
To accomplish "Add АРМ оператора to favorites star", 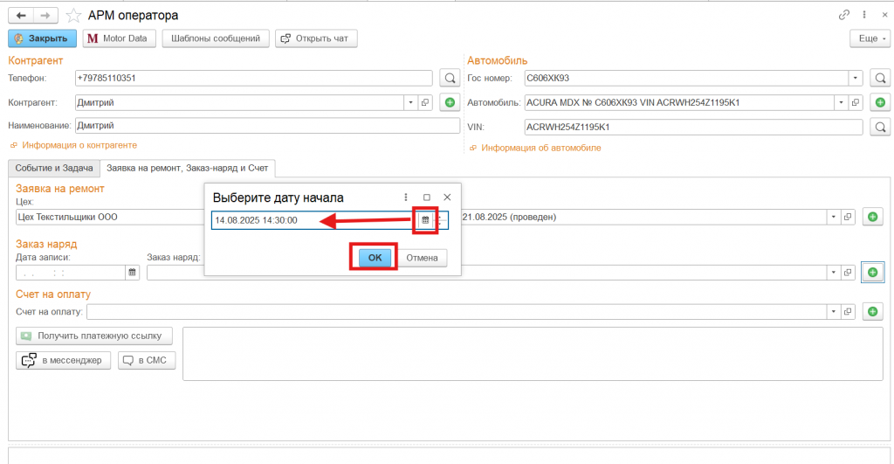I will point(74,16).
